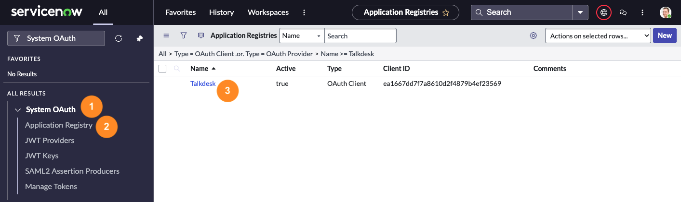Open the globe scope picker icon
Image resolution: width=681 pixels, height=202 pixels.
604,12
